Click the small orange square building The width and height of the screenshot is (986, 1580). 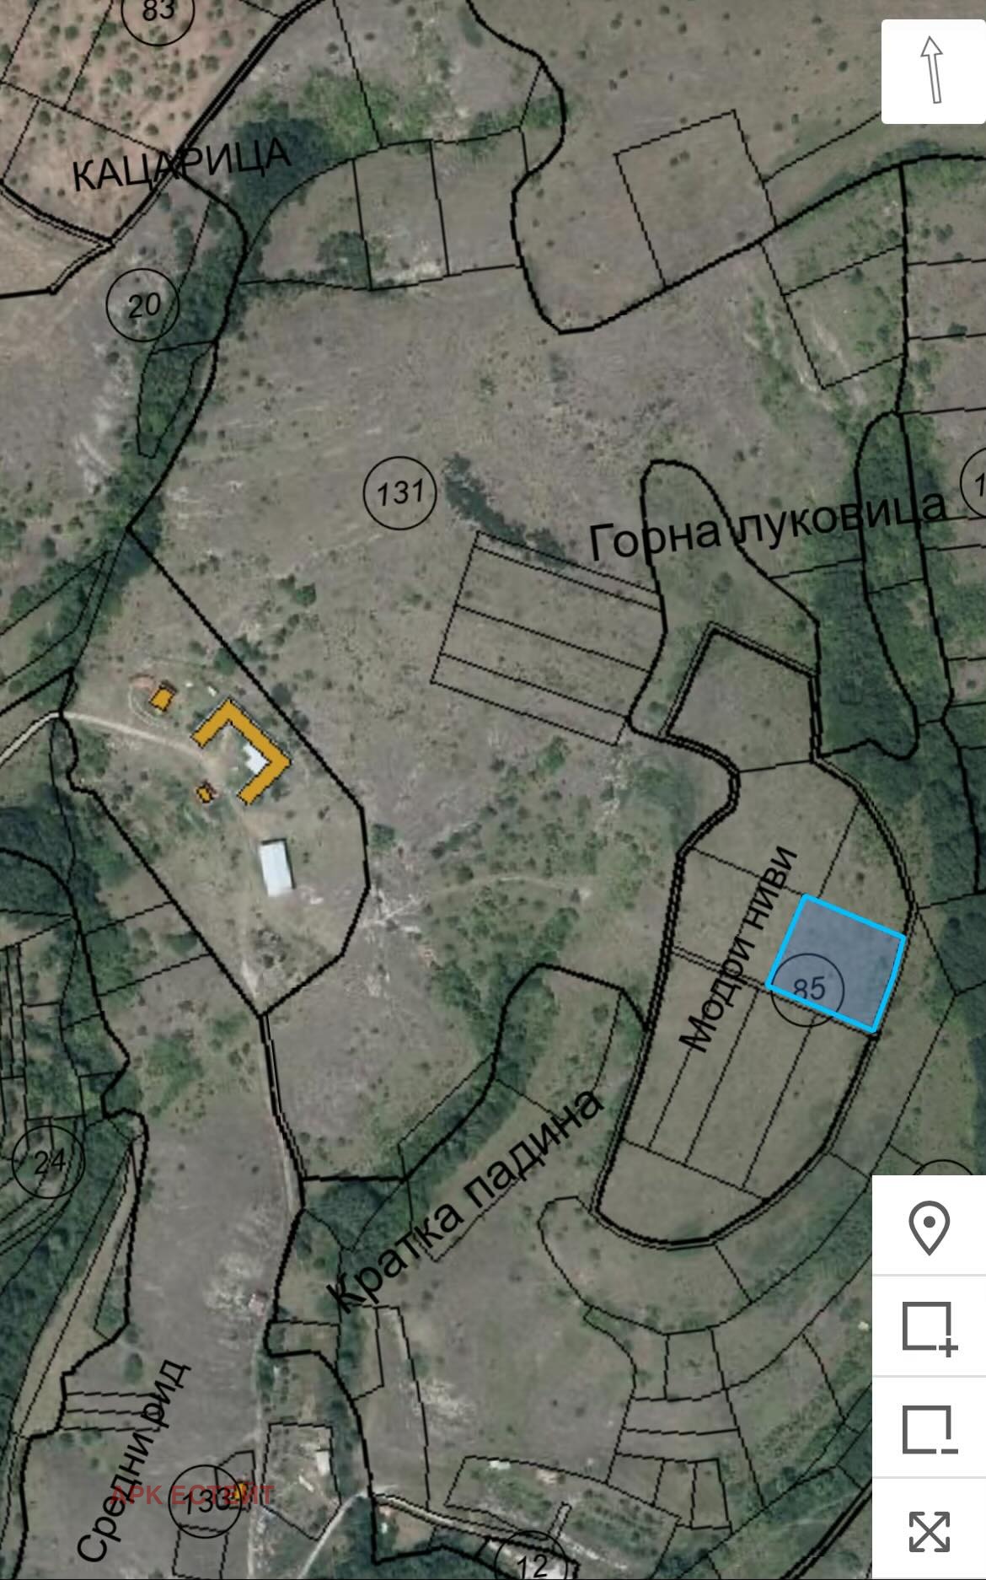pyautogui.click(x=162, y=699)
